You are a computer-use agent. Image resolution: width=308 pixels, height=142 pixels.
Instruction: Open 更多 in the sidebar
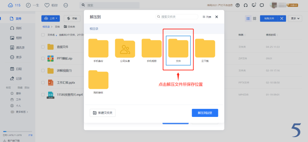click(x=16, y=57)
